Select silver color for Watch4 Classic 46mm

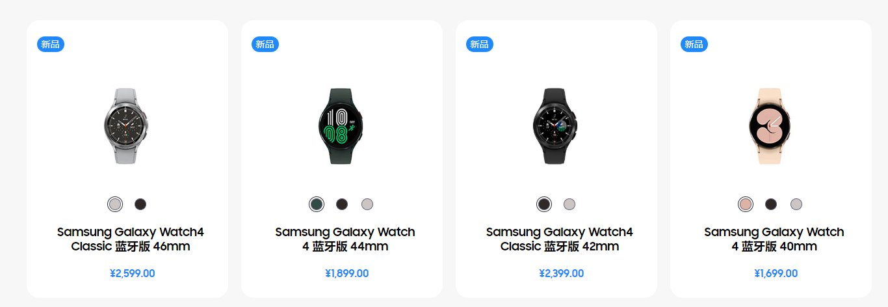(114, 204)
